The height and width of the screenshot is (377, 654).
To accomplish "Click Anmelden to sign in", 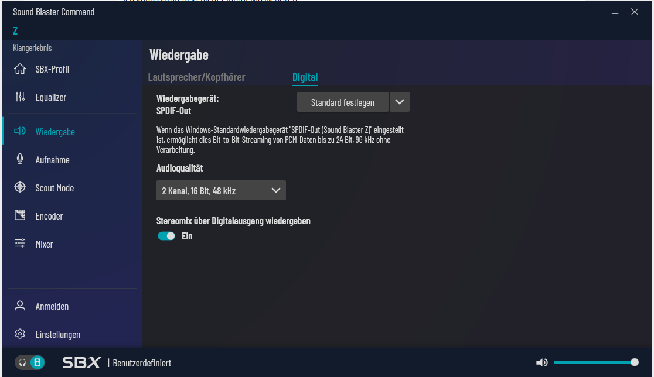I will [x=52, y=306].
